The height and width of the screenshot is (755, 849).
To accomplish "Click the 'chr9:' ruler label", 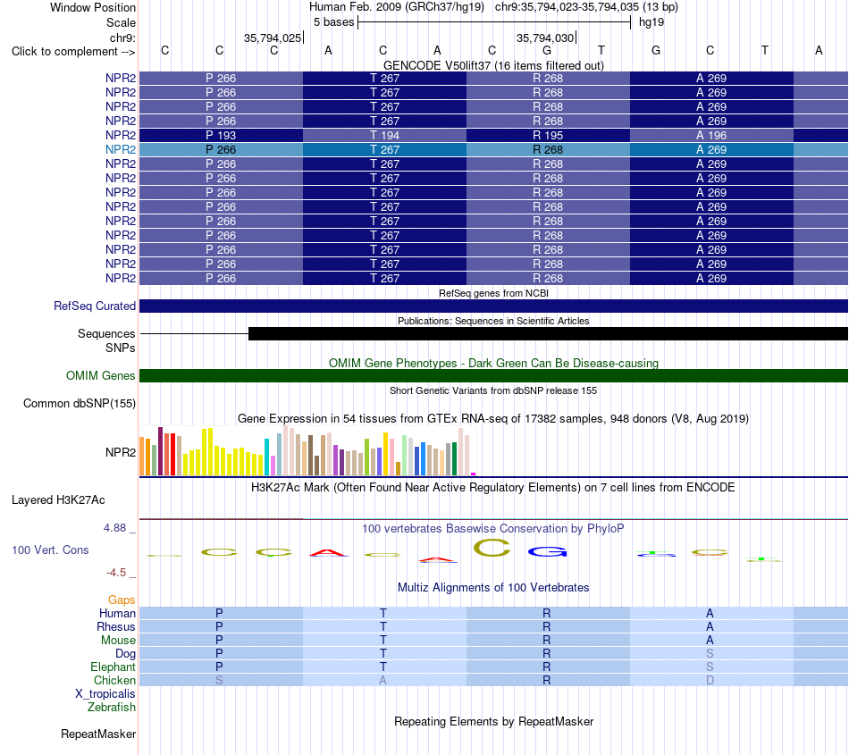I will pyautogui.click(x=122, y=38).
